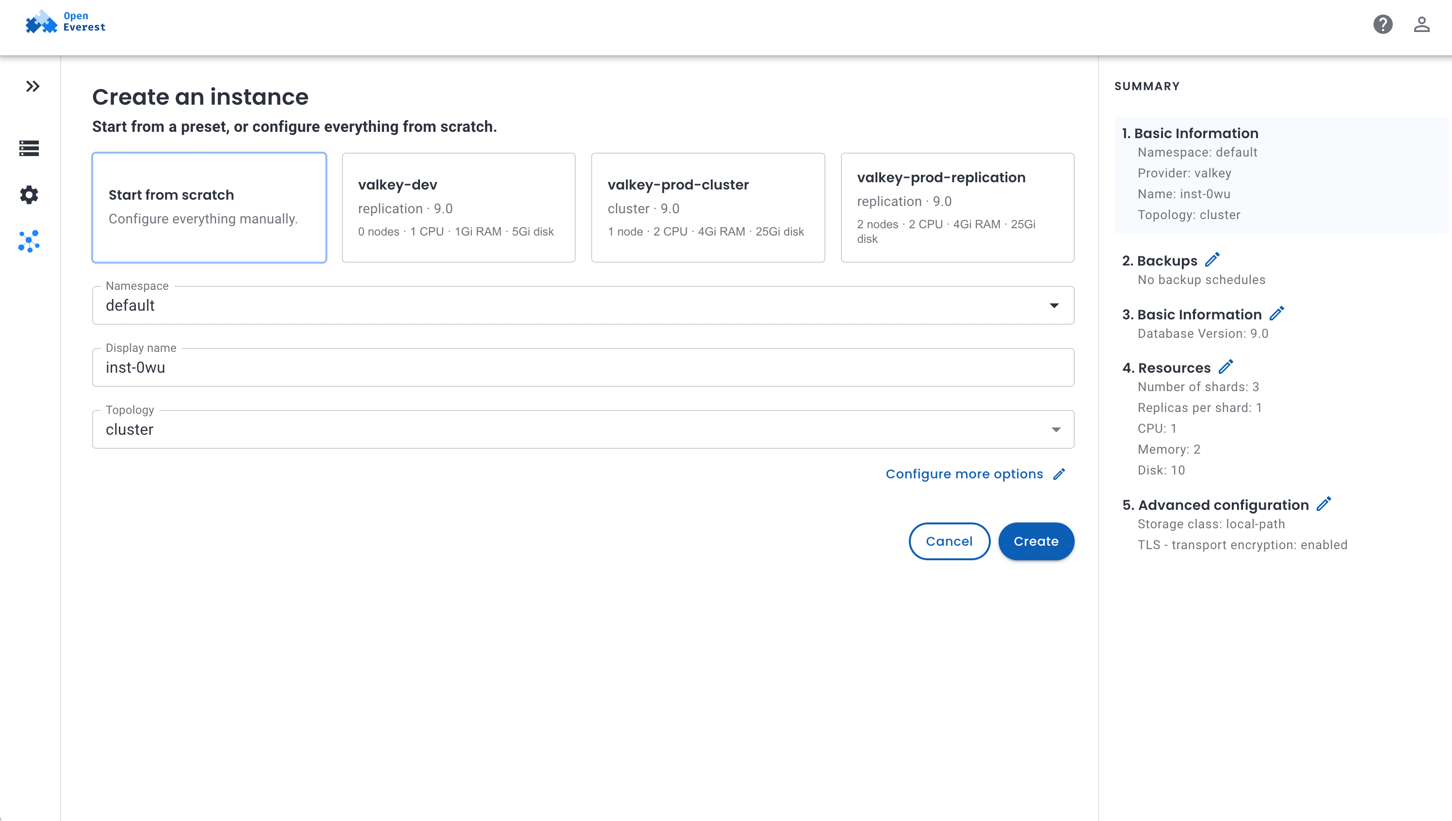Select summary step 5. Advanced configuration heading

tap(1215, 505)
